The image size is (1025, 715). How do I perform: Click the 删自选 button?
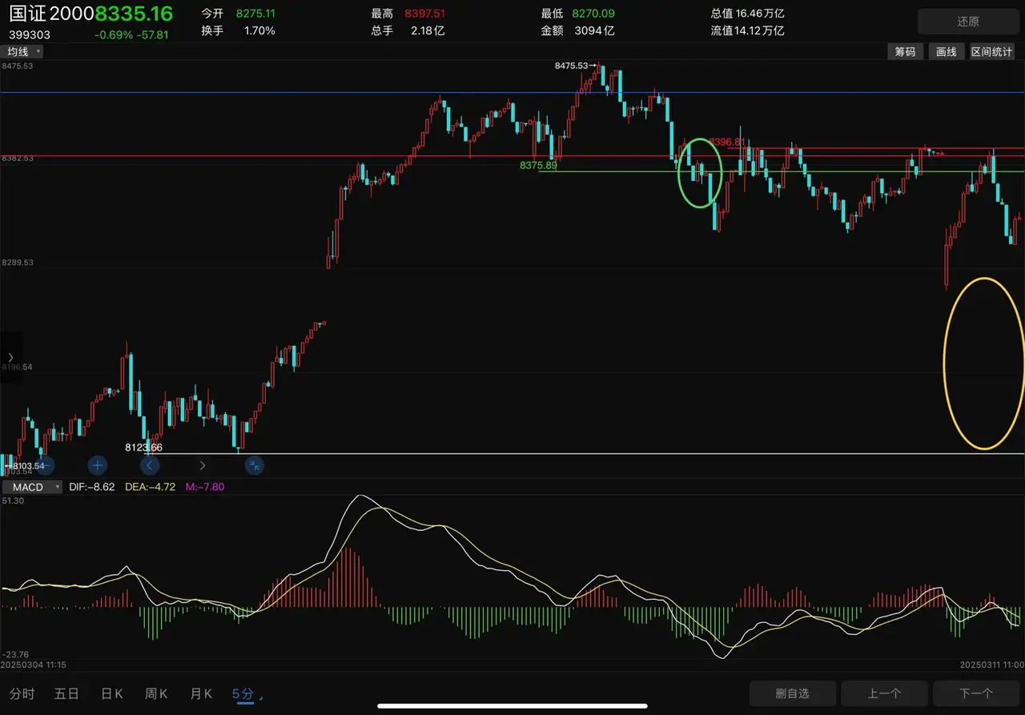tap(793, 693)
